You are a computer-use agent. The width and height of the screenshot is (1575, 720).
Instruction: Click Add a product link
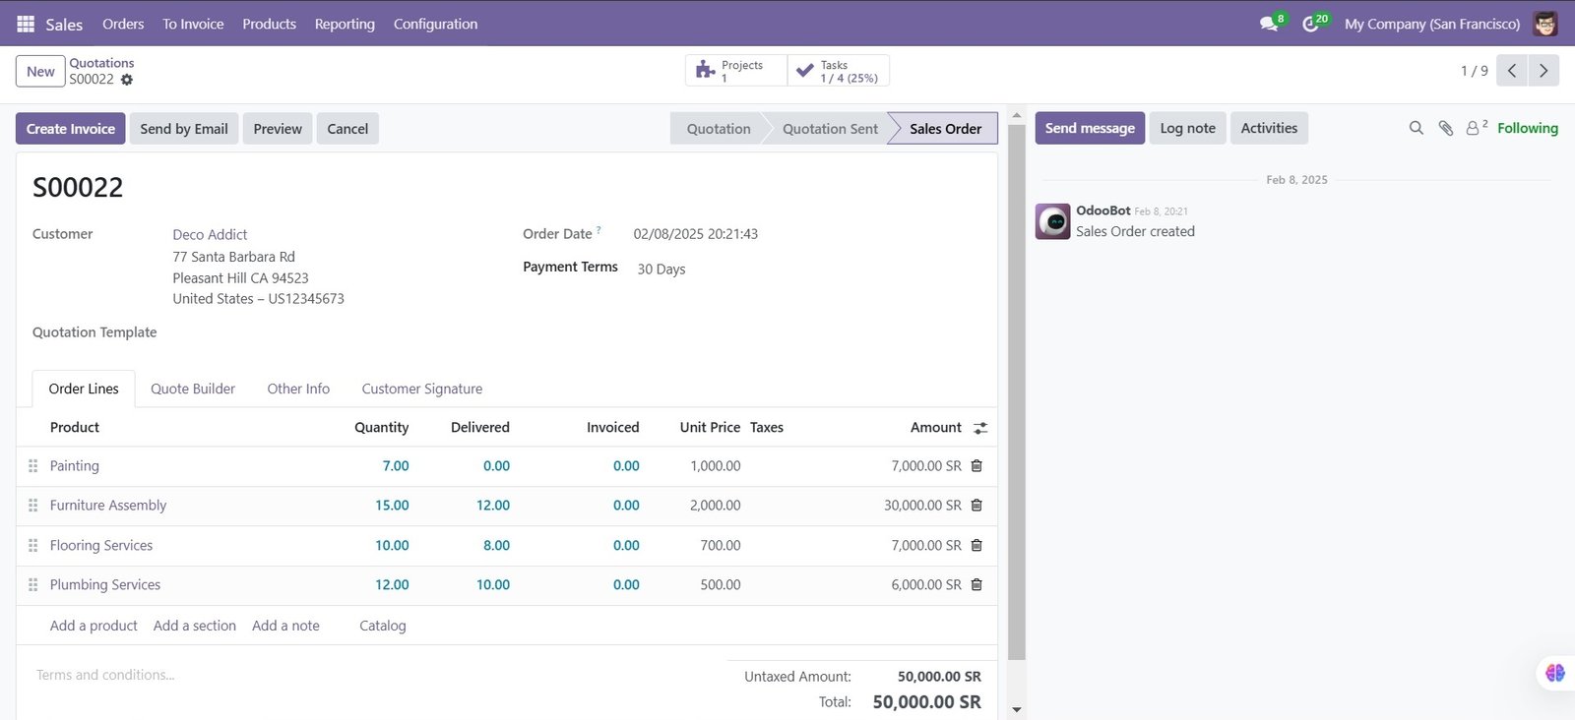click(94, 626)
